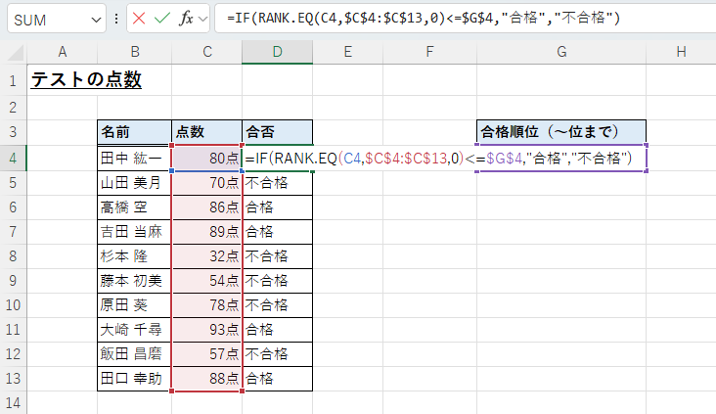The height and width of the screenshot is (414, 716).
Task: Click the 不合格 result cell for 山田 美月
Action: click(277, 181)
